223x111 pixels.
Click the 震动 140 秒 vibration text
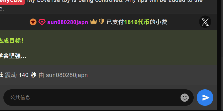tap(20, 75)
